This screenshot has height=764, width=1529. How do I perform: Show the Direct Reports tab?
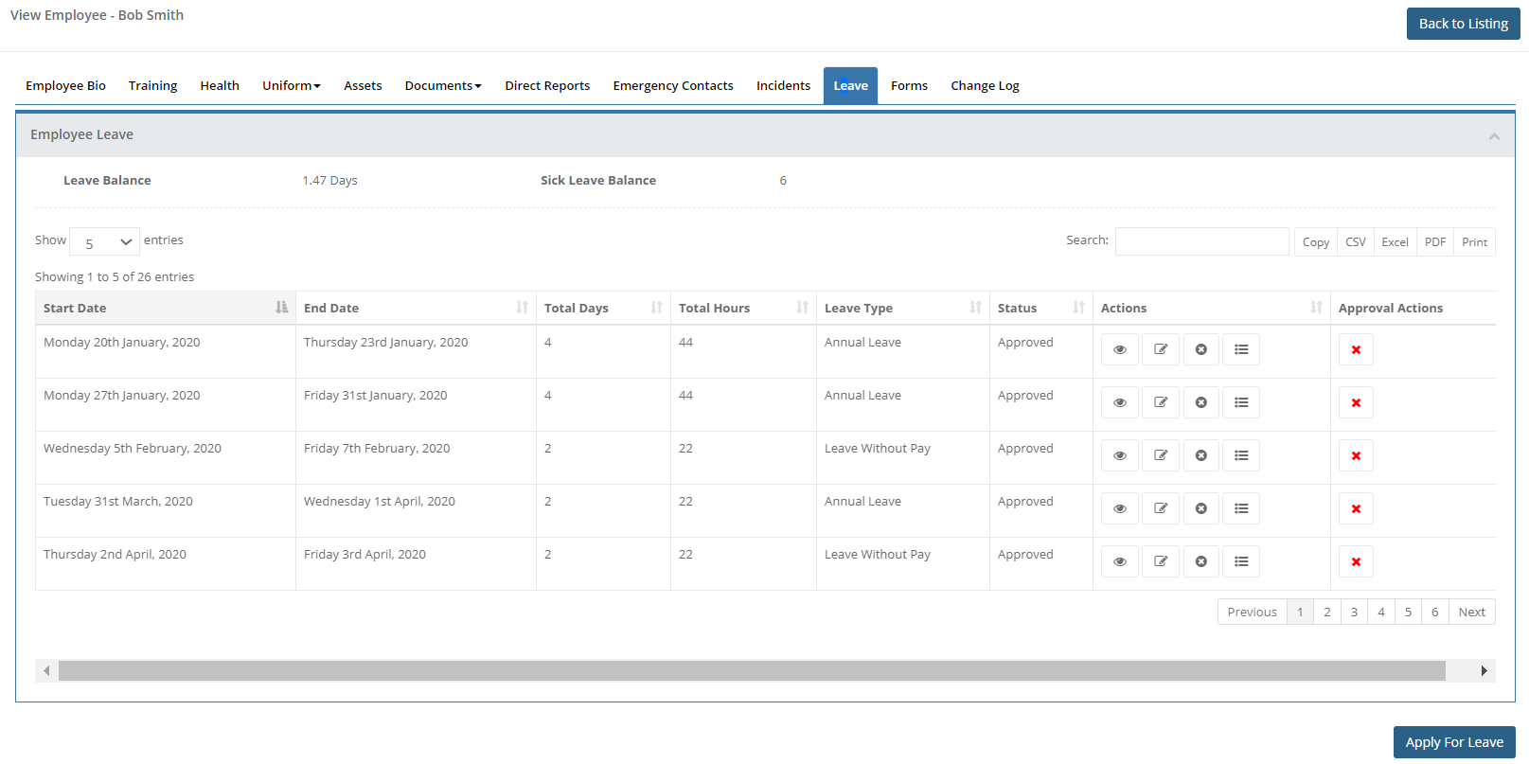point(547,85)
